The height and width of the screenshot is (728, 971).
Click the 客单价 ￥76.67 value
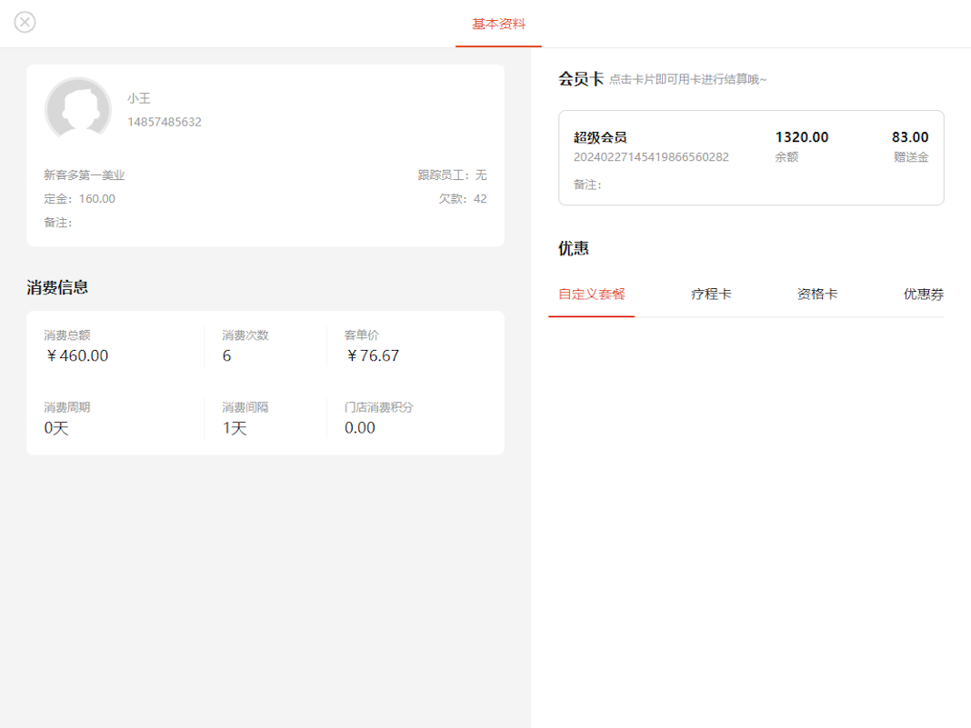(373, 356)
